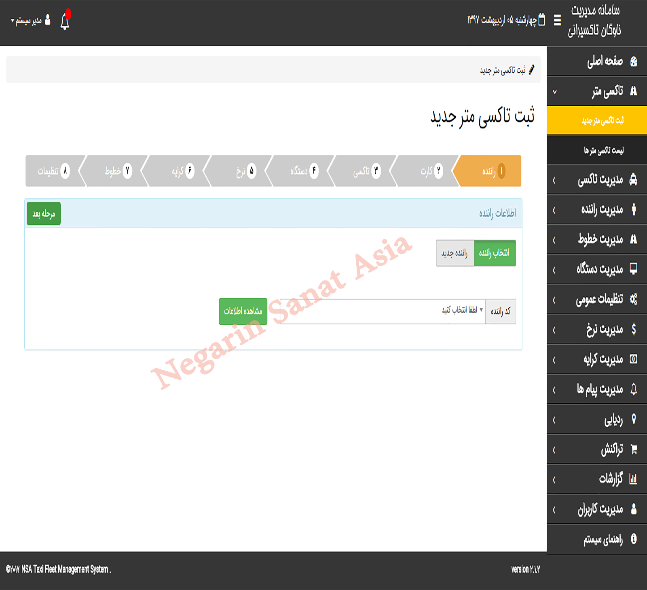Expand the مدیریت کرایه chevron
This screenshot has height=590, width=647.
(x=554, y=360)
